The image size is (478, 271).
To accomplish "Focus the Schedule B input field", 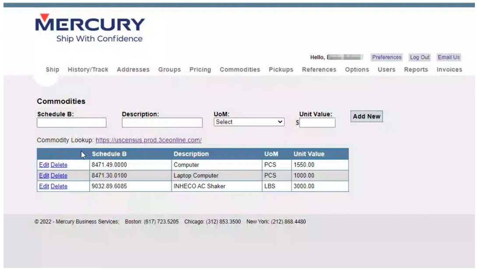I will tap(72, 123).
